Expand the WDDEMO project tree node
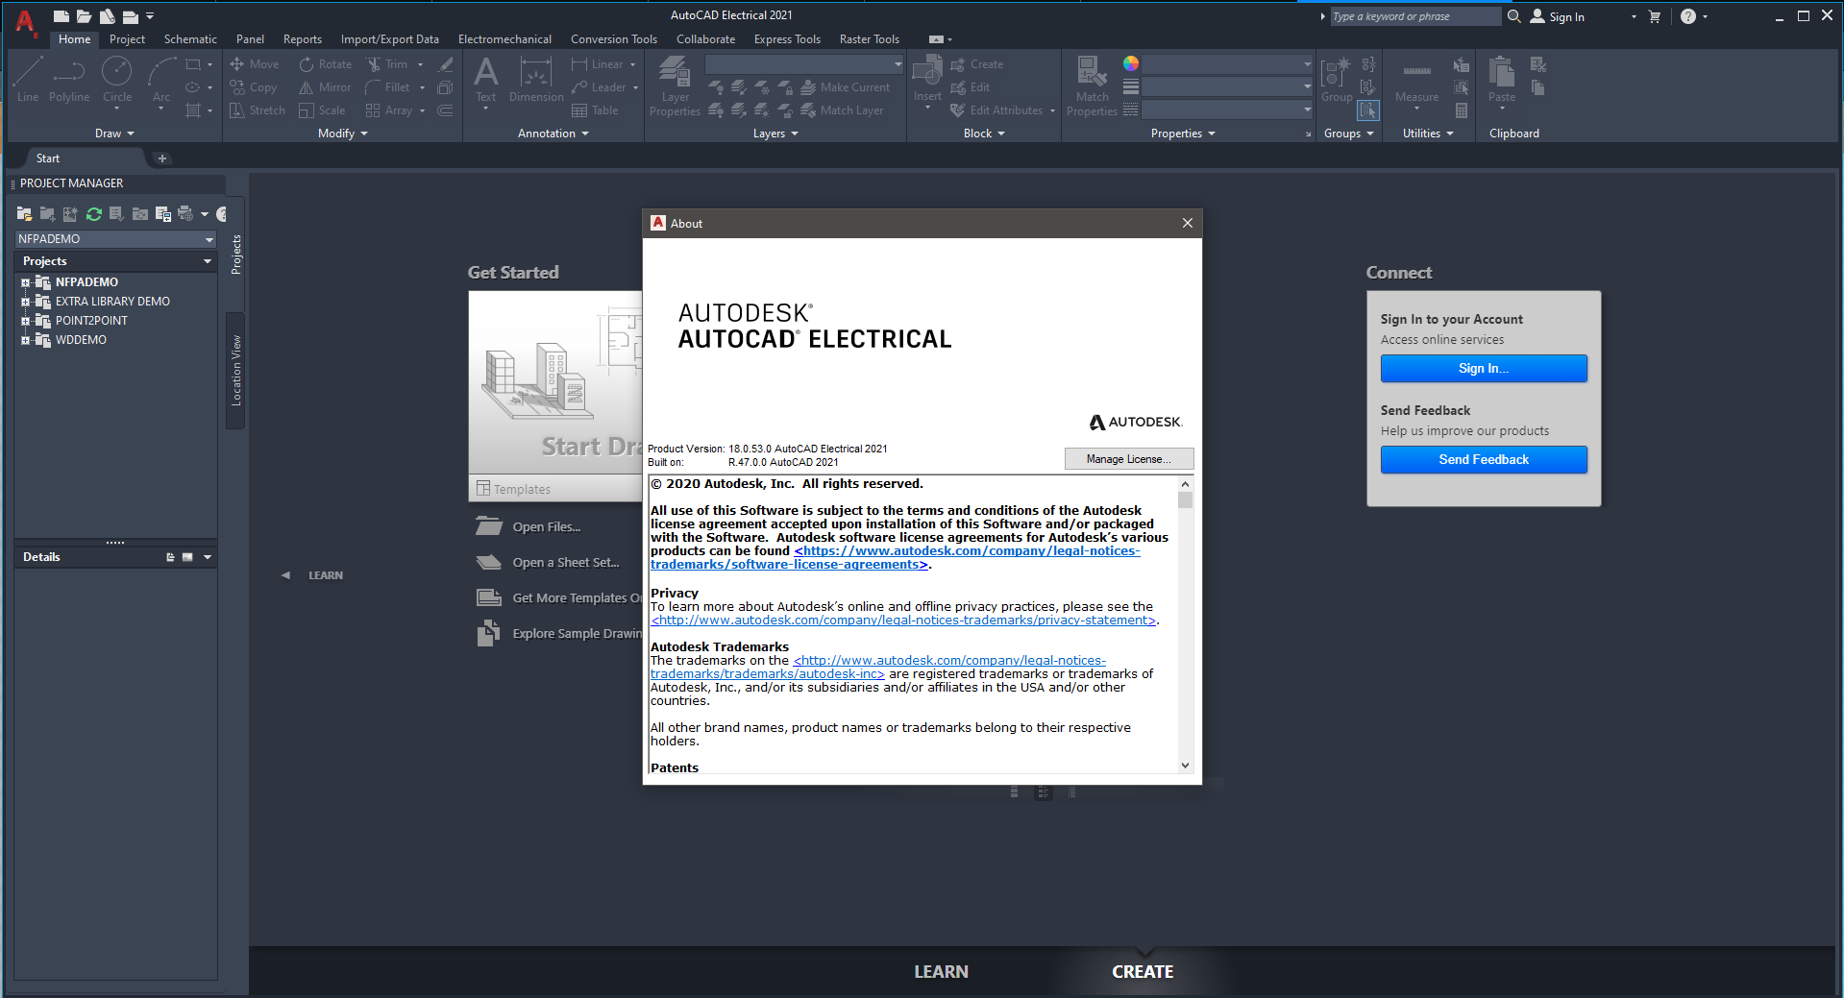This screenshot has height=998, width=1844. [26, 340]
